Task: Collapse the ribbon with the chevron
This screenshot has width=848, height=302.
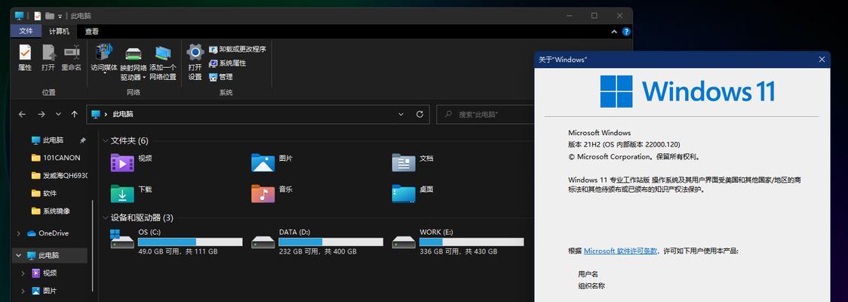Action: pyautogui.click(x=614, y=32)
